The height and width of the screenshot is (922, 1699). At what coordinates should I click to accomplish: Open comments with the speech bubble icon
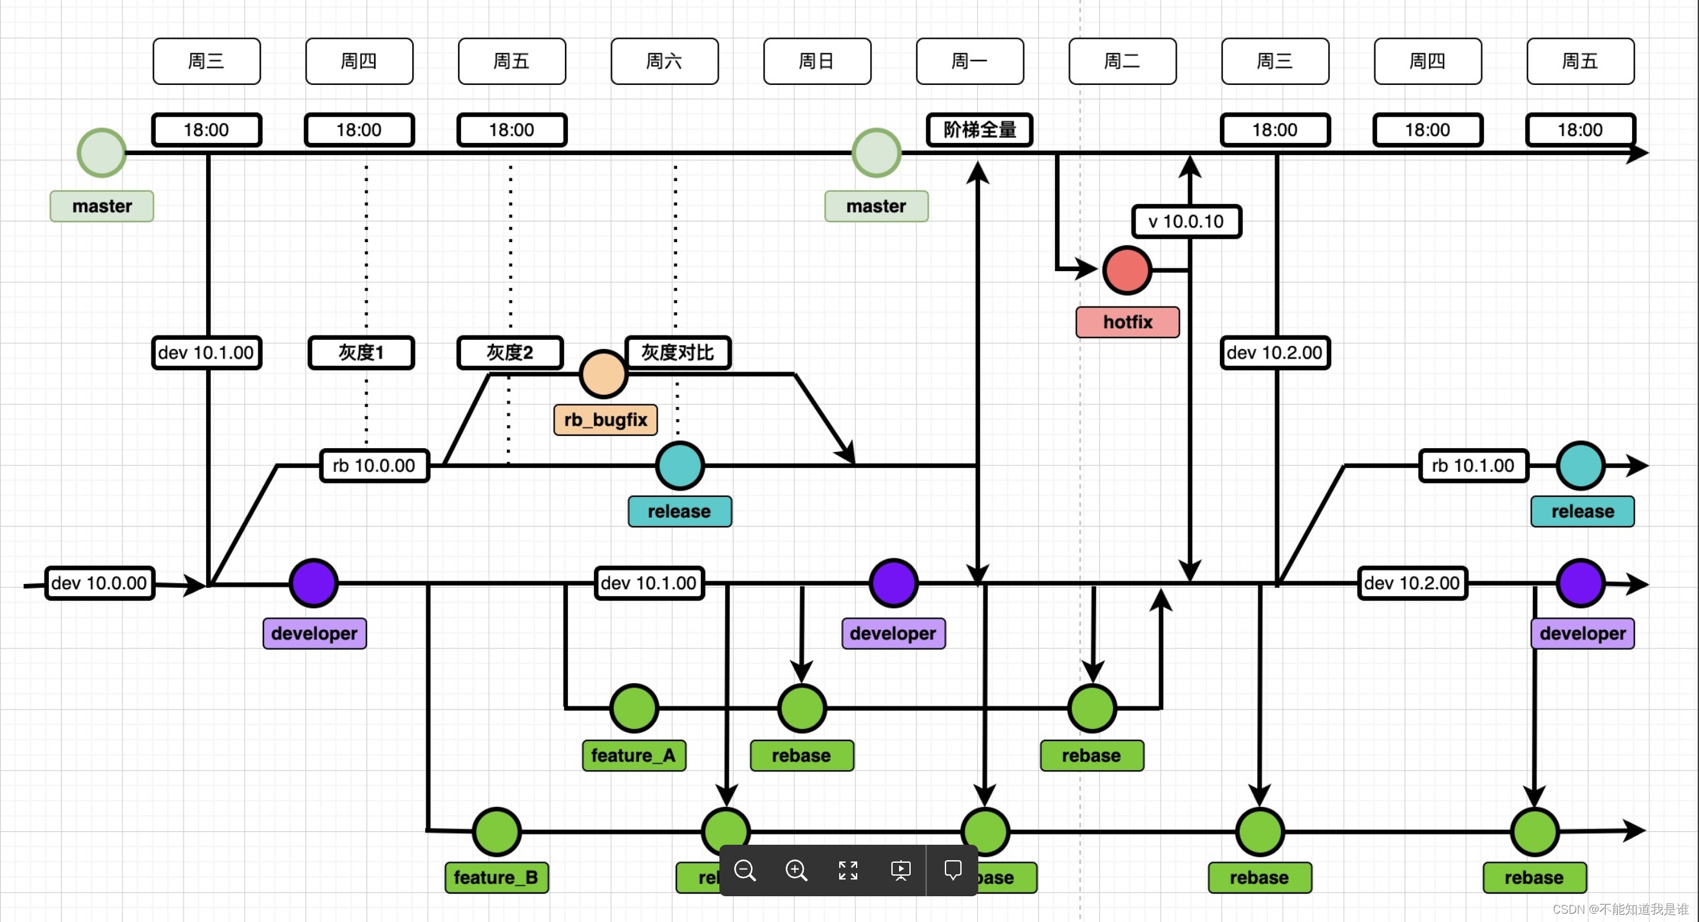pyautogui.click(x=953, y=870)
